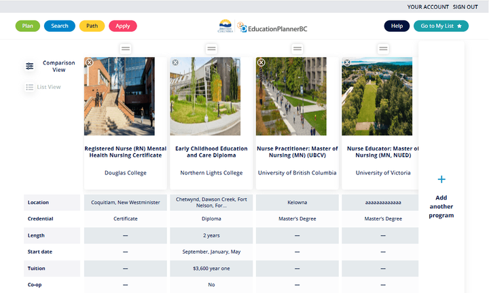Click the YOUR ACCOUNT link
This screenshot has width=489, height=293.
click(x=428, y=7)
